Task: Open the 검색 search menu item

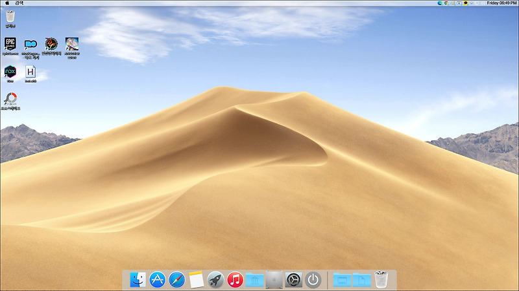Action: click(19, 3)
